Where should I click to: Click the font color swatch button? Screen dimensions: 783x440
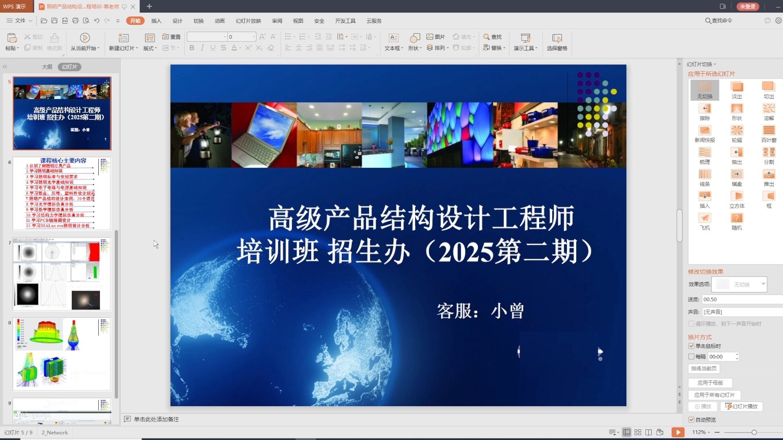tap(234, 48)
